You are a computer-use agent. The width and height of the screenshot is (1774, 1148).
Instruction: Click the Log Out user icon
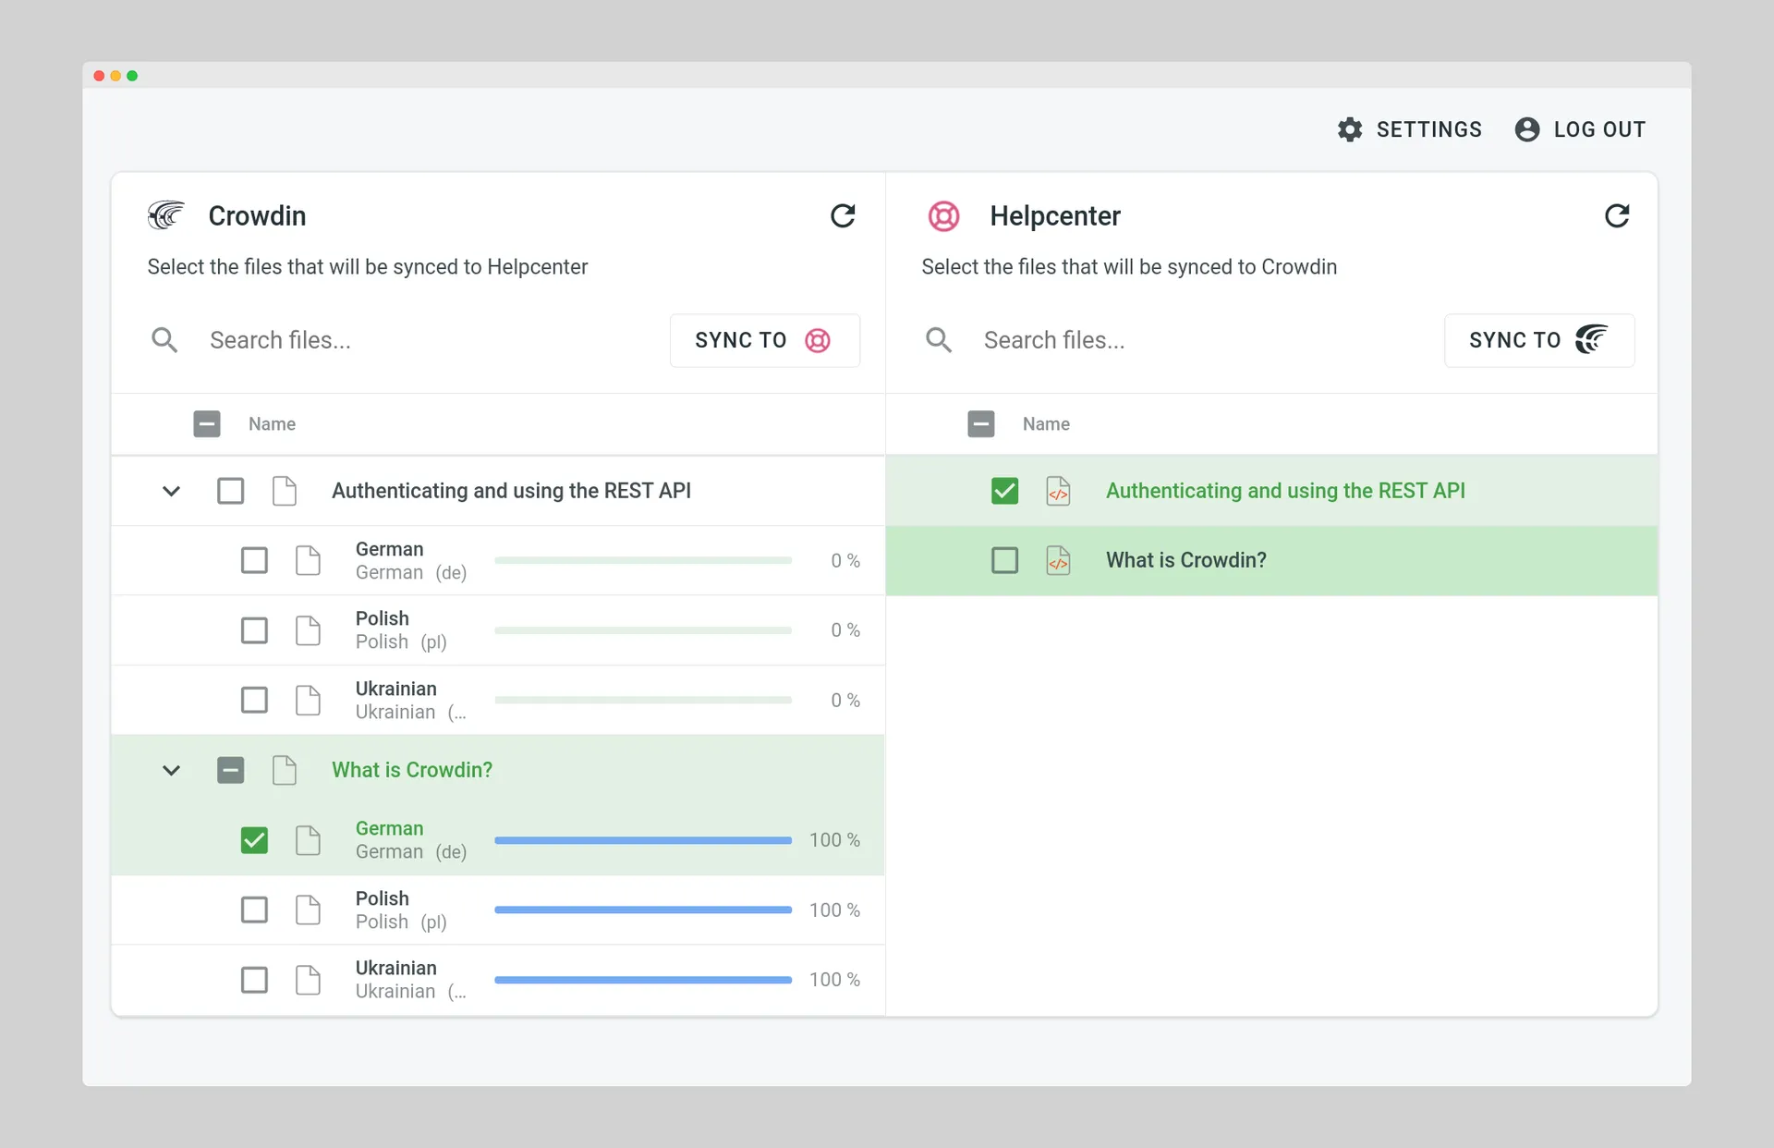(1527, 129)
